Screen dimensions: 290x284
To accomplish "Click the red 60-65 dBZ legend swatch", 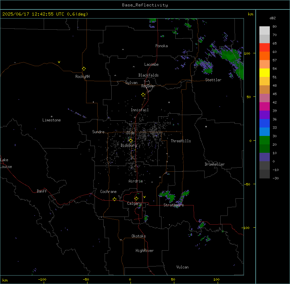I will click(x=264, y=48).
